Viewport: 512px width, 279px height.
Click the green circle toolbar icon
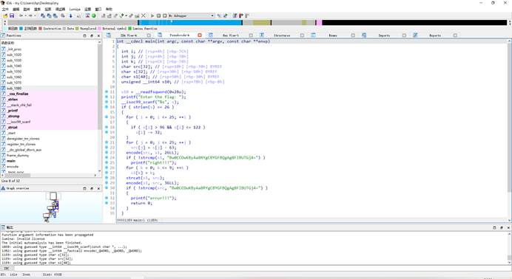point(94,15)
